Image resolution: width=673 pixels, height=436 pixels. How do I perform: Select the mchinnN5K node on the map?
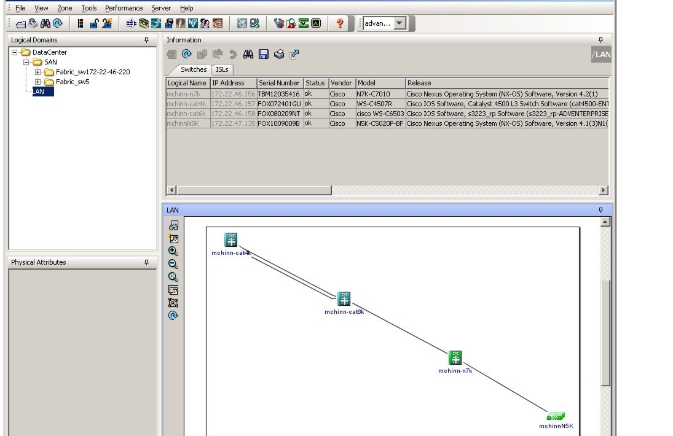click(556, 416)
